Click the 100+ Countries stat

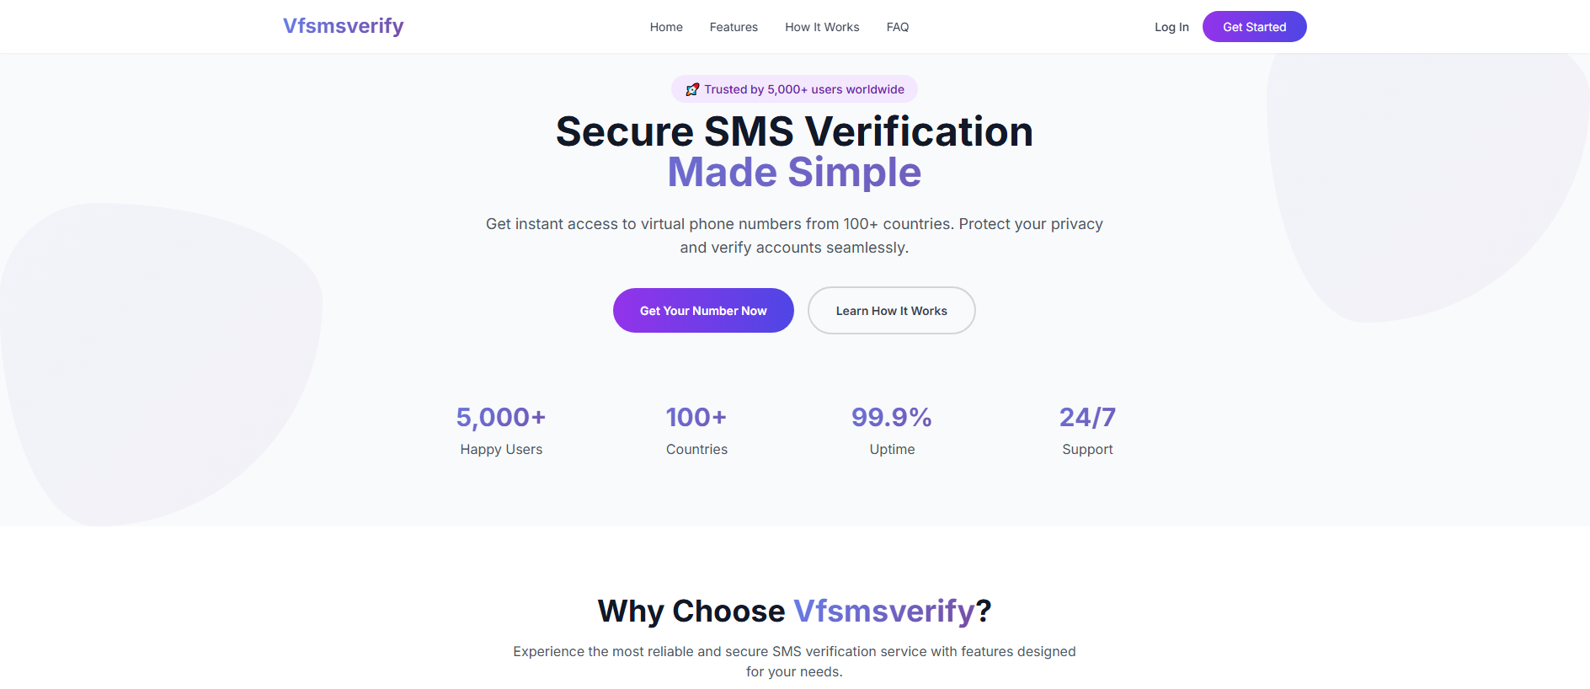(x=696, y=430)
